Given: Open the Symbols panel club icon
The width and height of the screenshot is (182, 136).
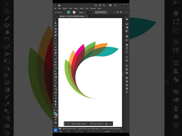Looking at the screenshot, I should tap(127, 89).
